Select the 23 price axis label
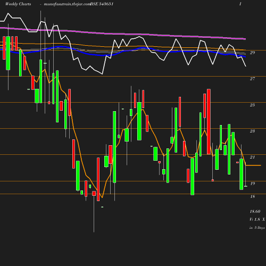 [x=252, y=131]
